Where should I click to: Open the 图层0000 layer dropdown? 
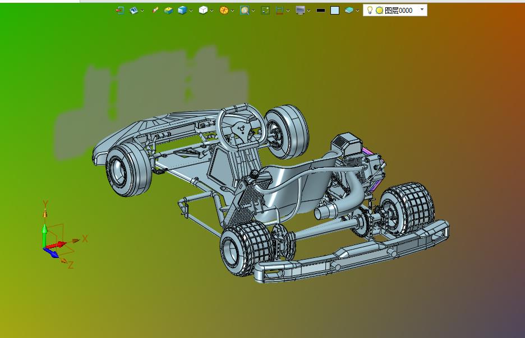point(422,10)
